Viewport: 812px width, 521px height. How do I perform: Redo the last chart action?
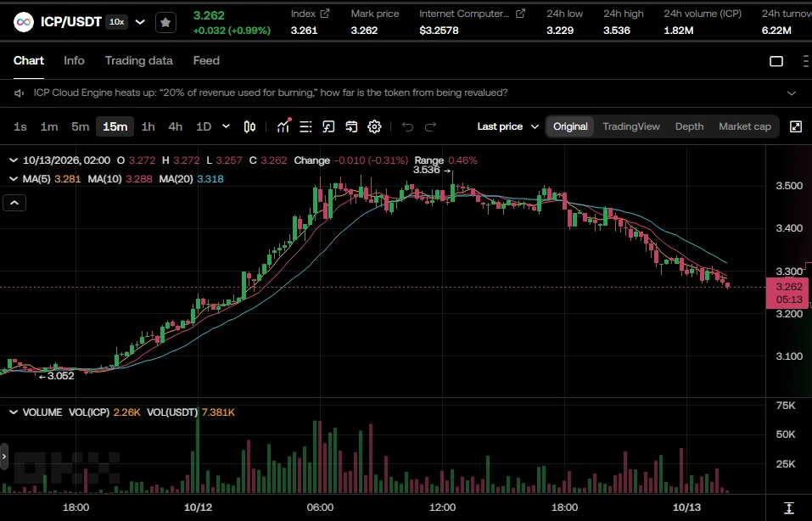[x=430, y=127]
